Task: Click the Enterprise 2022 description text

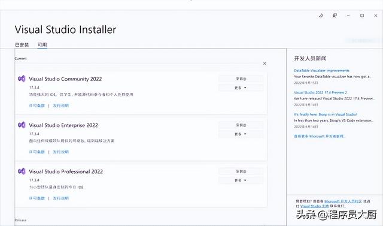Action: (x=72, y=141)
